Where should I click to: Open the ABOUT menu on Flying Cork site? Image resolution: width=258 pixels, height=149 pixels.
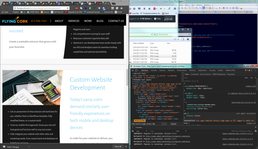(x=59, y=21)
